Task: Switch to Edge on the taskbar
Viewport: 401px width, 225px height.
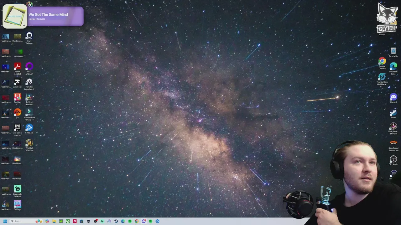Action: [x=123, y=221]
